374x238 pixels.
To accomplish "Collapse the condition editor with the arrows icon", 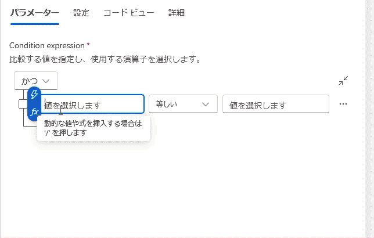I will point(344,81).
